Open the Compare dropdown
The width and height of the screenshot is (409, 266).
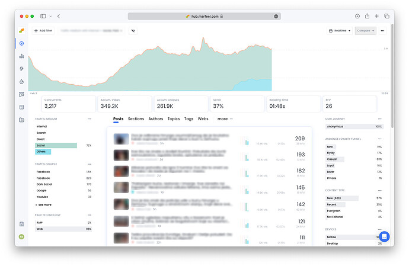click(x=366, y=31)
